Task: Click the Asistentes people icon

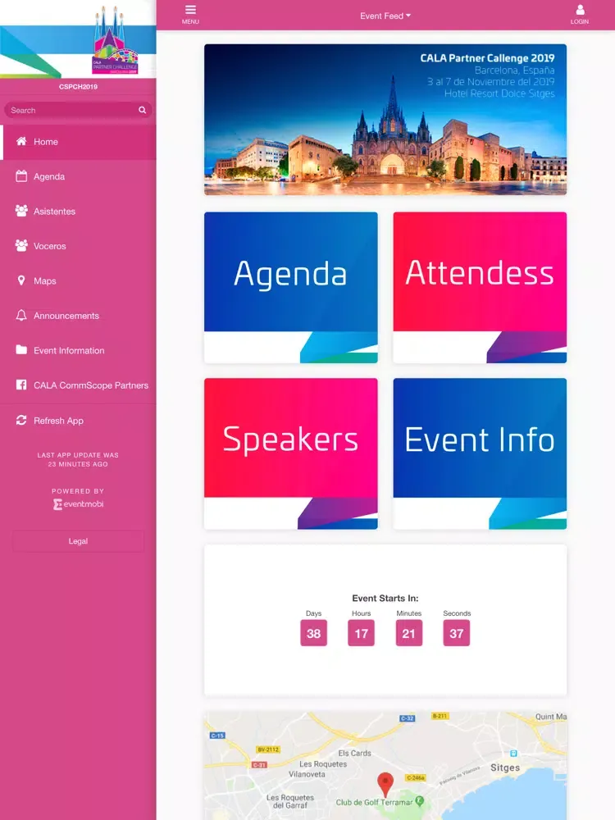Action: click(21, 211)
